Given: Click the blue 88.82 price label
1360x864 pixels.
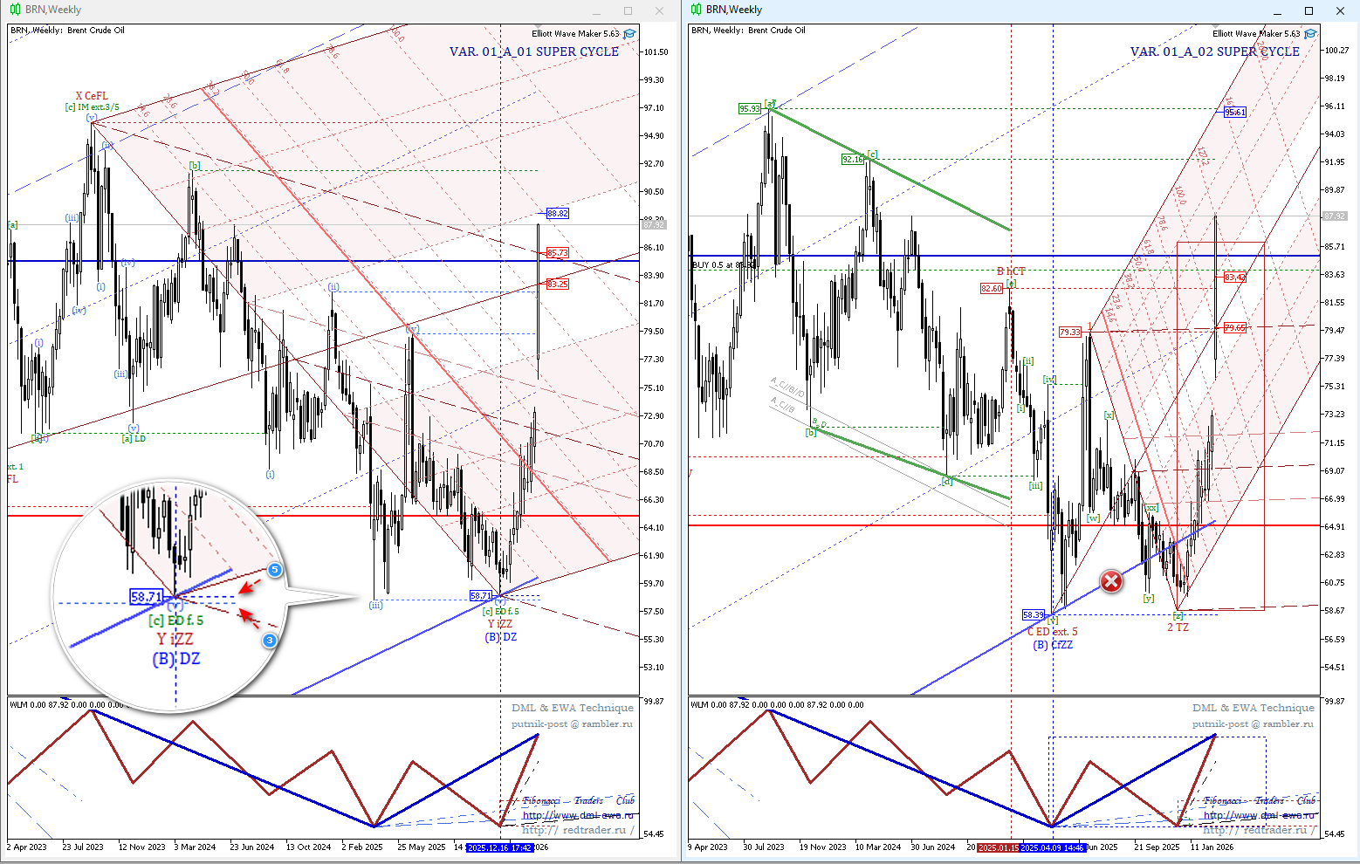Looking at the screenshot, I should point(557,214).
